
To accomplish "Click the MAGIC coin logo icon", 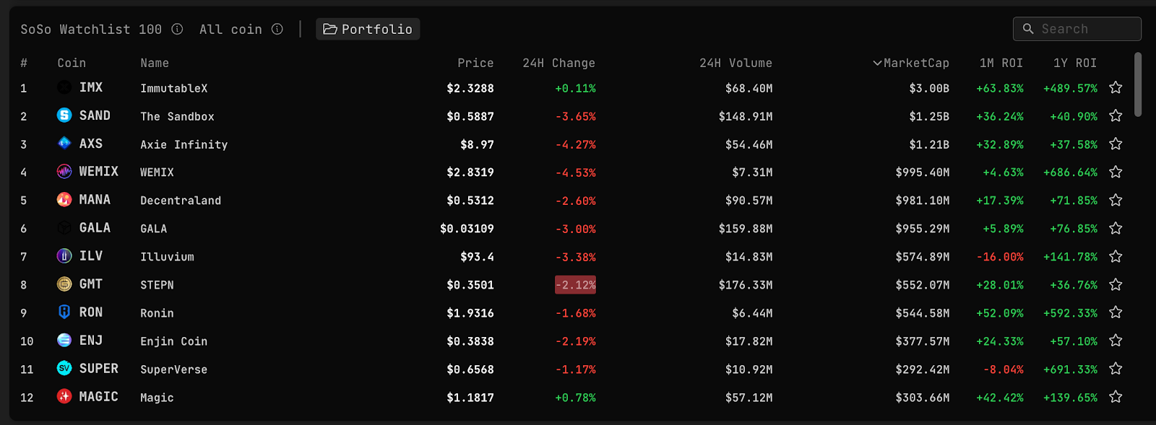I will [x=64, y=397].
